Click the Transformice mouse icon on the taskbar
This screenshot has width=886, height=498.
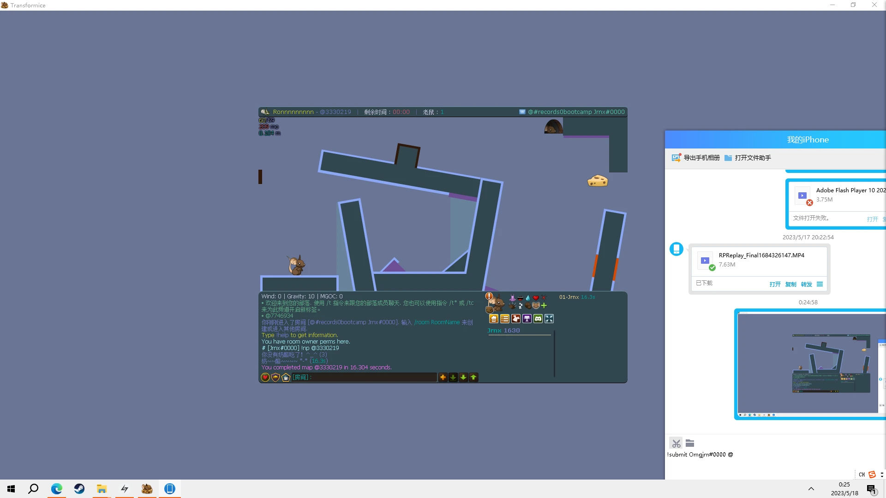coord(147,489)
